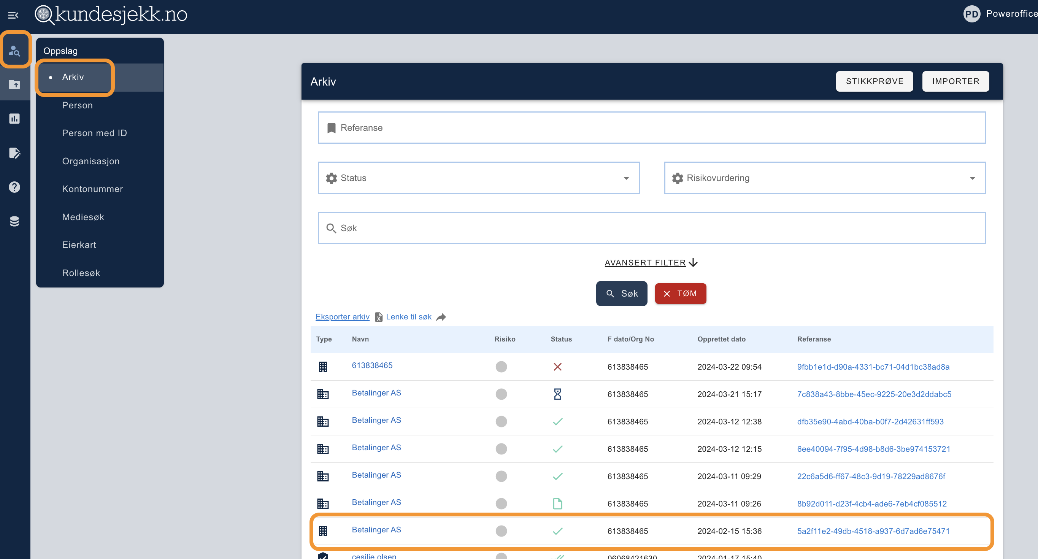Open reference 9fbb1e1d-d90a-4331-bc71-04d1bc38ad8a

tap(873, 367)
